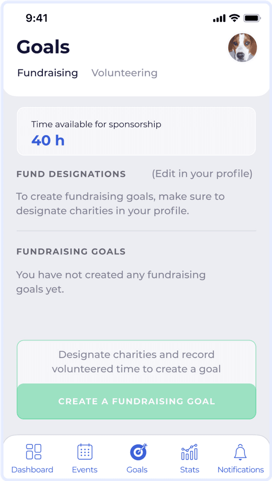The image size is (272, 481).
Task: Tap the Fund Designations section heading
Action: point(71,174)
